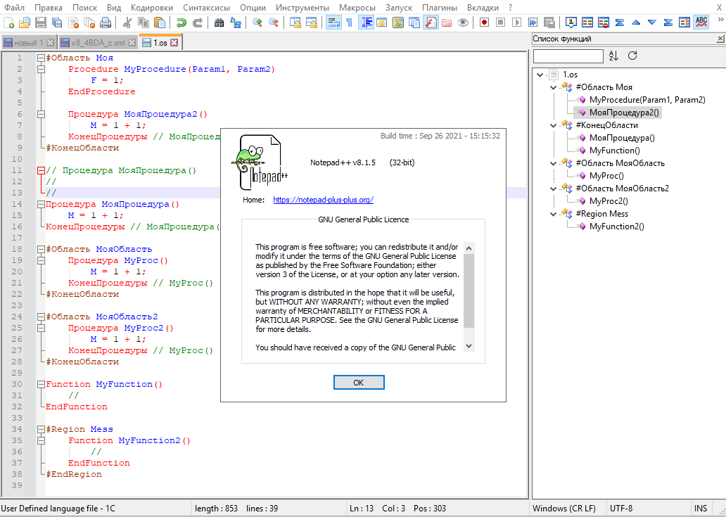
Task: Close the Список функций panel
Action: (720, 39)
